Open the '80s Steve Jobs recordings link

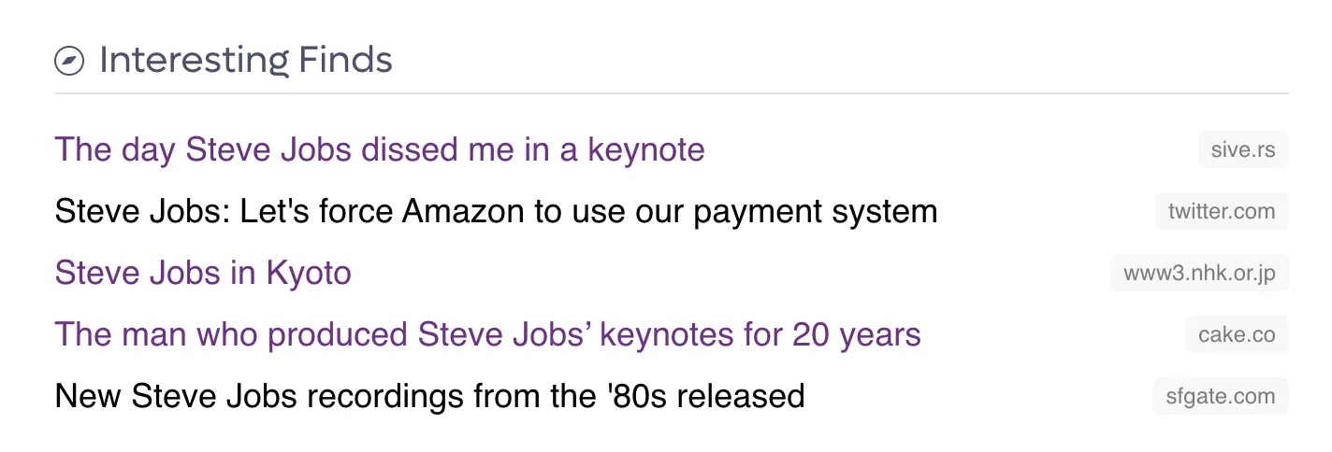[x=430, y=397]
